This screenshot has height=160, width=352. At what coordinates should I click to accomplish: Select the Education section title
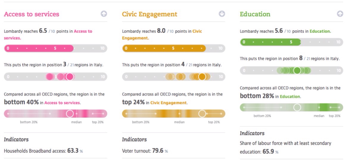[255, 14]
